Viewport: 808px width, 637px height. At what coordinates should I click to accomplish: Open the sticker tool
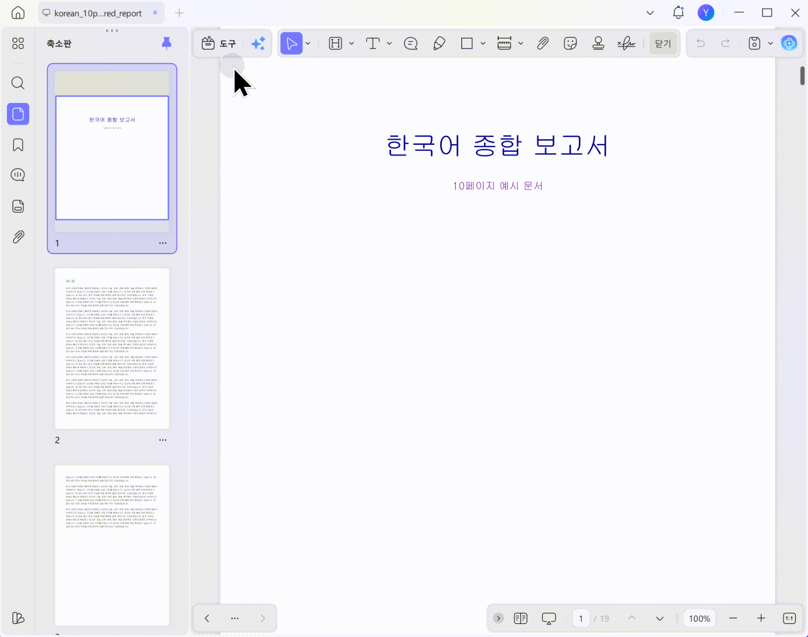570,44
